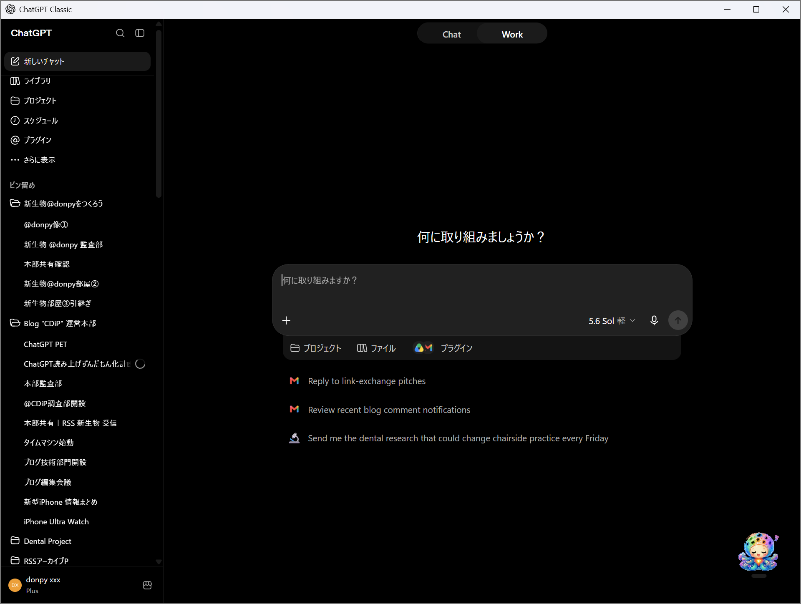Click the plus attach icon in the composer

(x=286, y=320)
